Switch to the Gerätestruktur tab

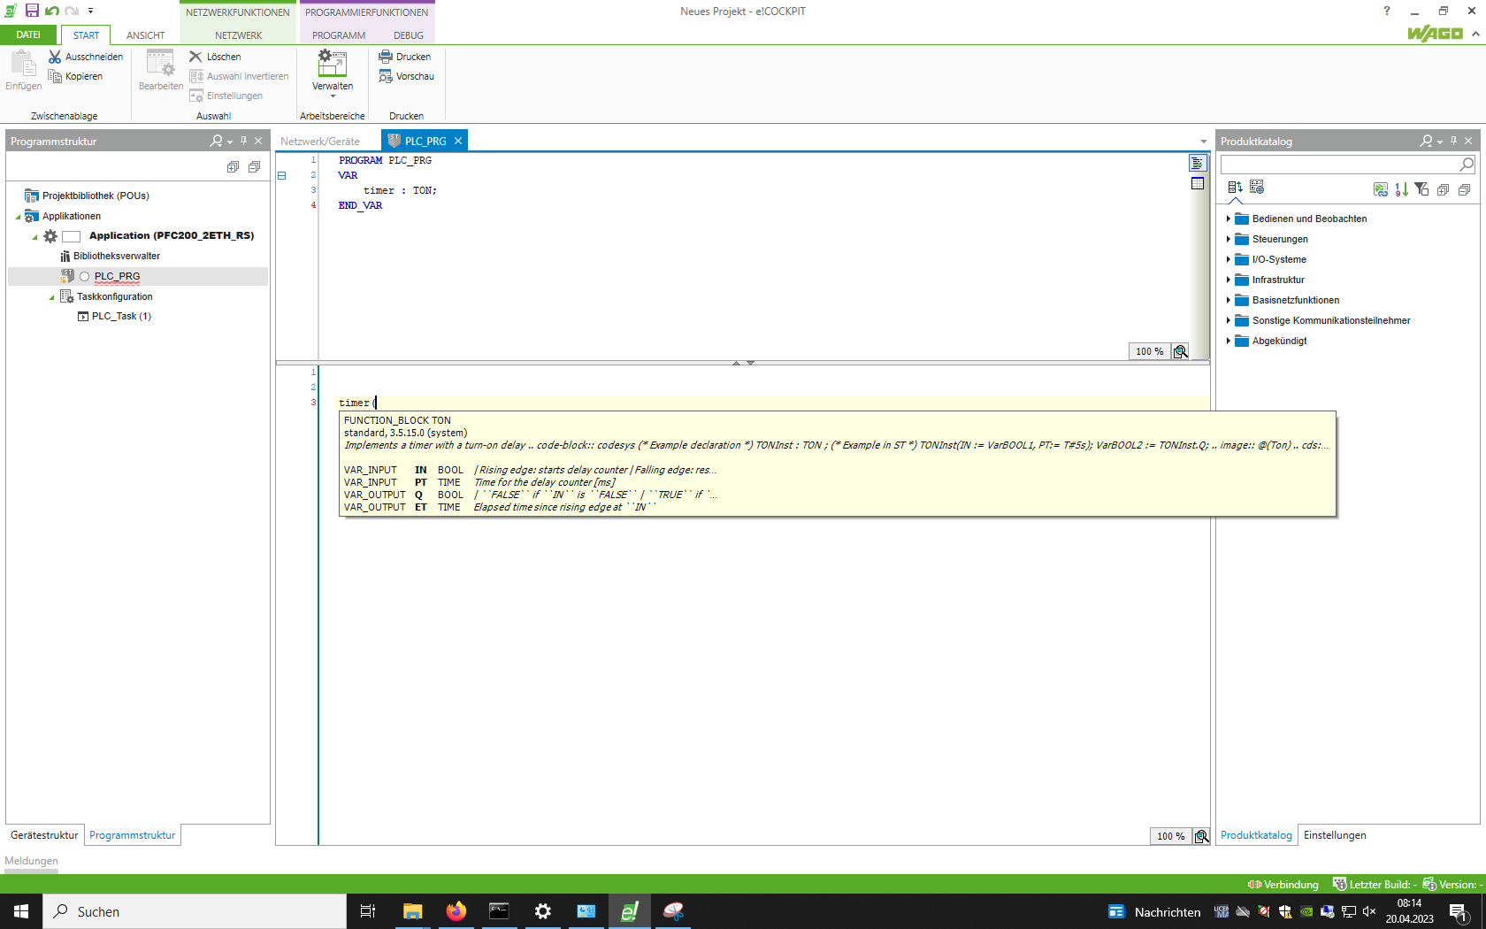click(44, 835)
